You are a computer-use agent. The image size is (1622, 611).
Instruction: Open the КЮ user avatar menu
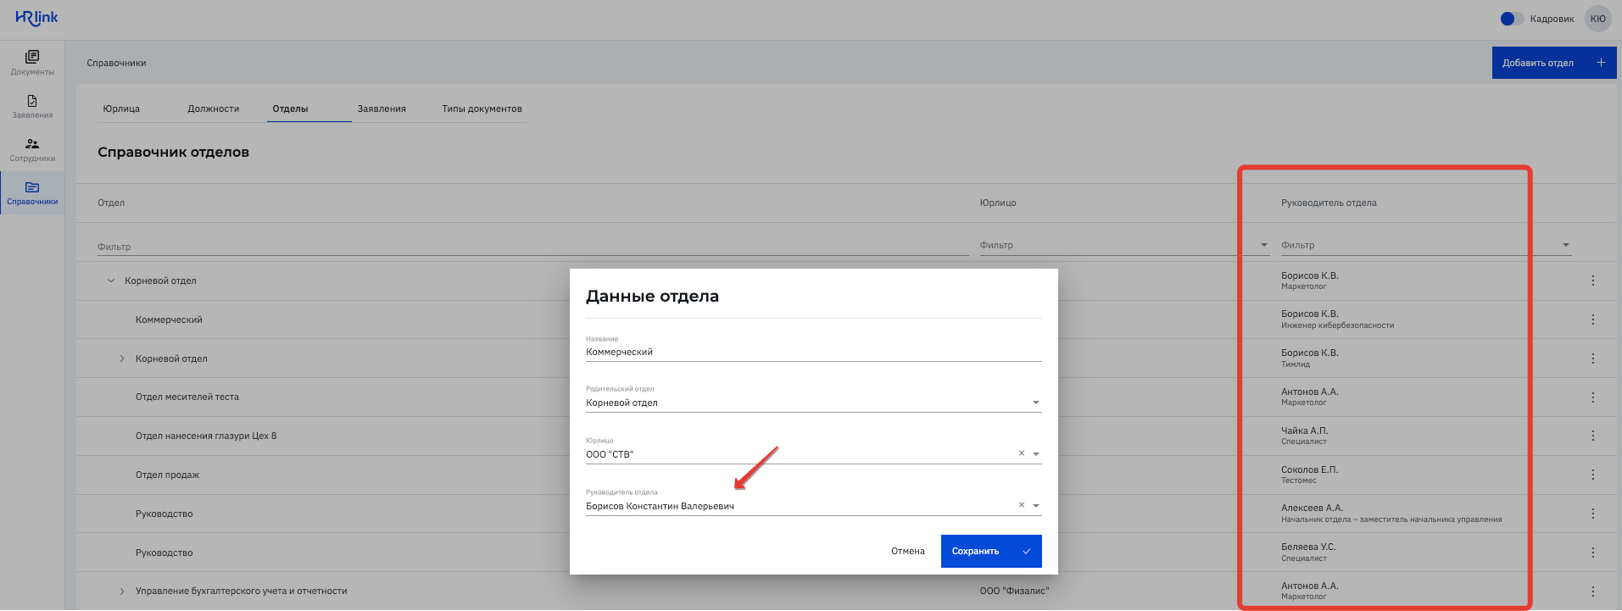pyautogui.click(x=1597, y=19)
